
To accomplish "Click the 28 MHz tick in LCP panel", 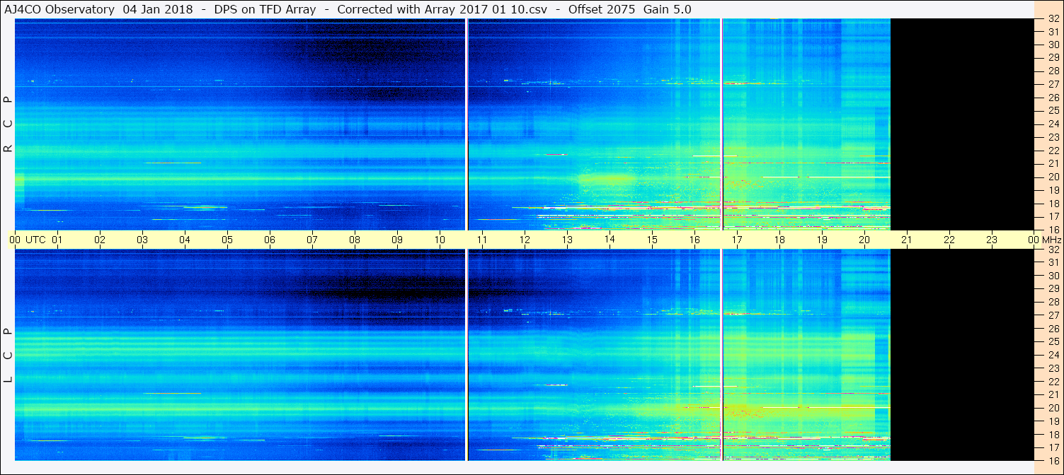I will (x=1053, y=302).
